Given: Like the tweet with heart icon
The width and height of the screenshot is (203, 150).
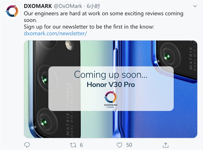Looking at the screenshot, I should click(x=119, y=145).
